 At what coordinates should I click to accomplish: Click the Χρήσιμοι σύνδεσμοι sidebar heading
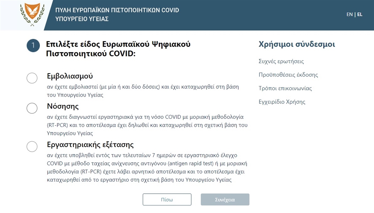click(297, 45)
